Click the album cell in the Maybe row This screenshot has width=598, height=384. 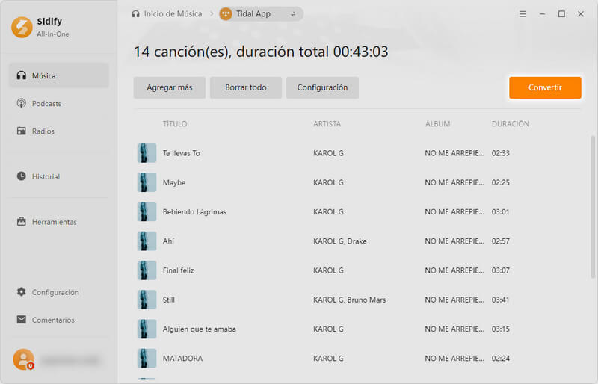454,182
